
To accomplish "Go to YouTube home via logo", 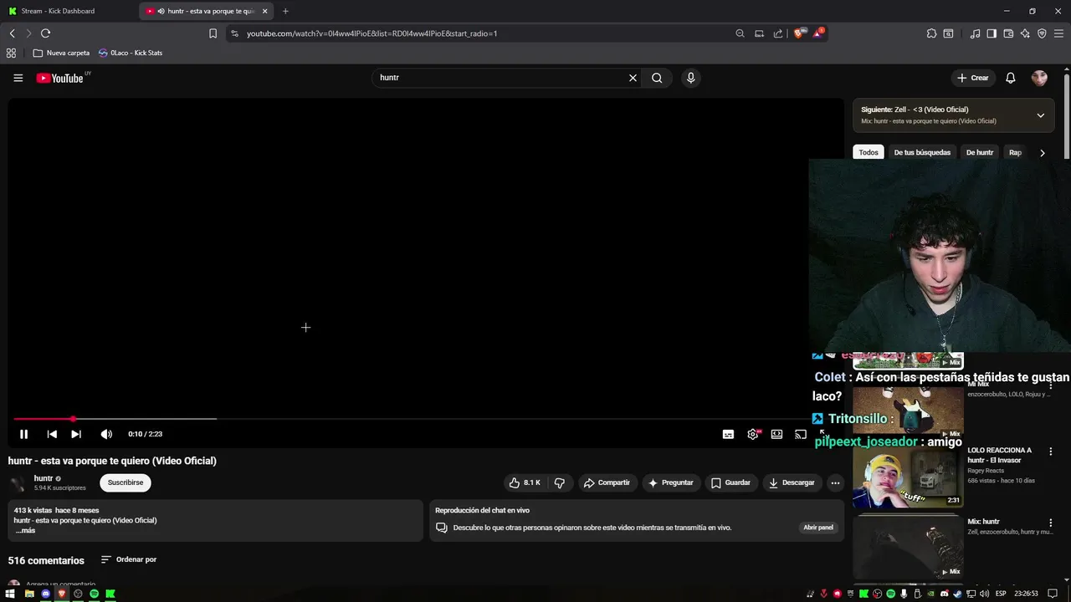I will click(x=60, y=78).
